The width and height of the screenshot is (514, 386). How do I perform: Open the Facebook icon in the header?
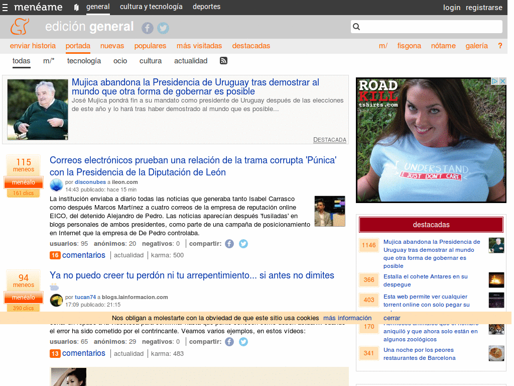pyautogui.click(x=147, y=28)
